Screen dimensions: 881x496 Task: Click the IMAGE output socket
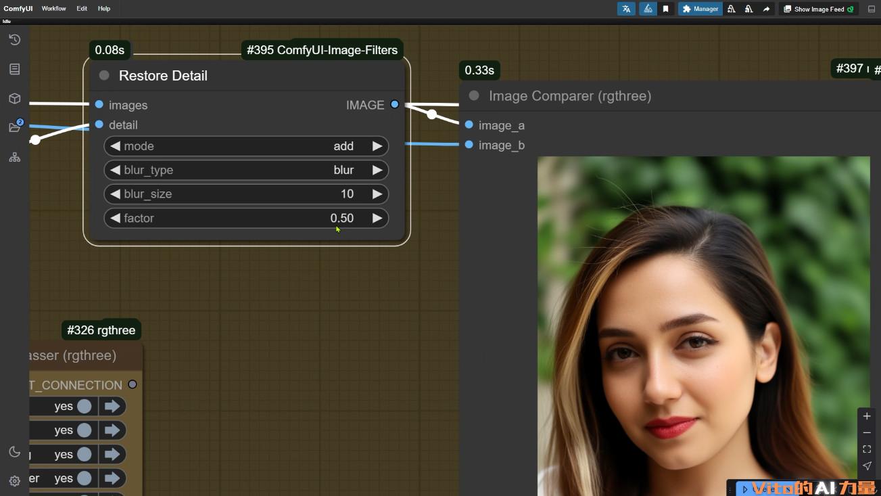pyautogui.click(x=395, y=104)
